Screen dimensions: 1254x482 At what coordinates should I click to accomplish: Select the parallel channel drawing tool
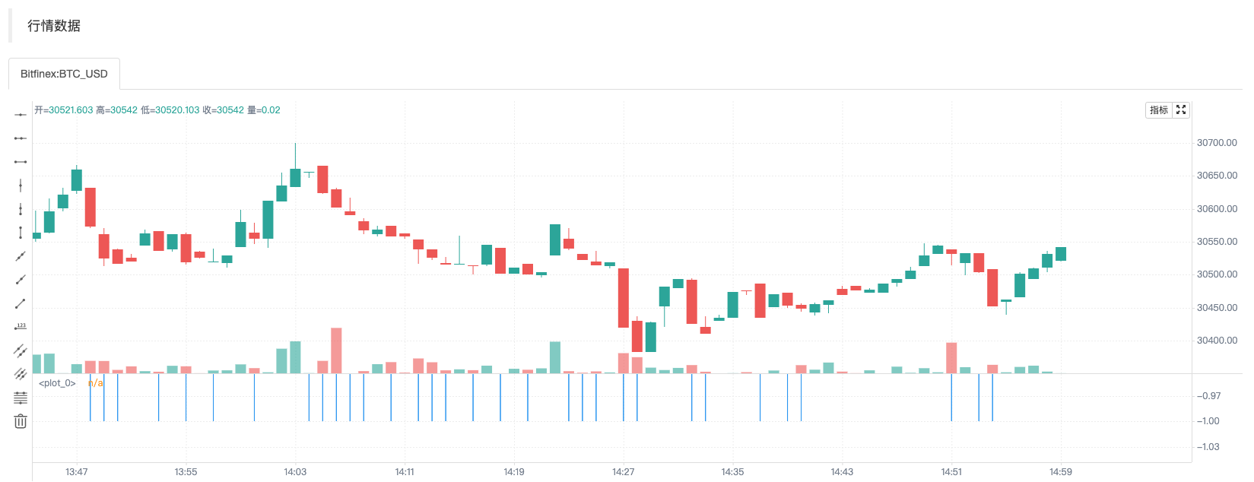pos(21,350)
